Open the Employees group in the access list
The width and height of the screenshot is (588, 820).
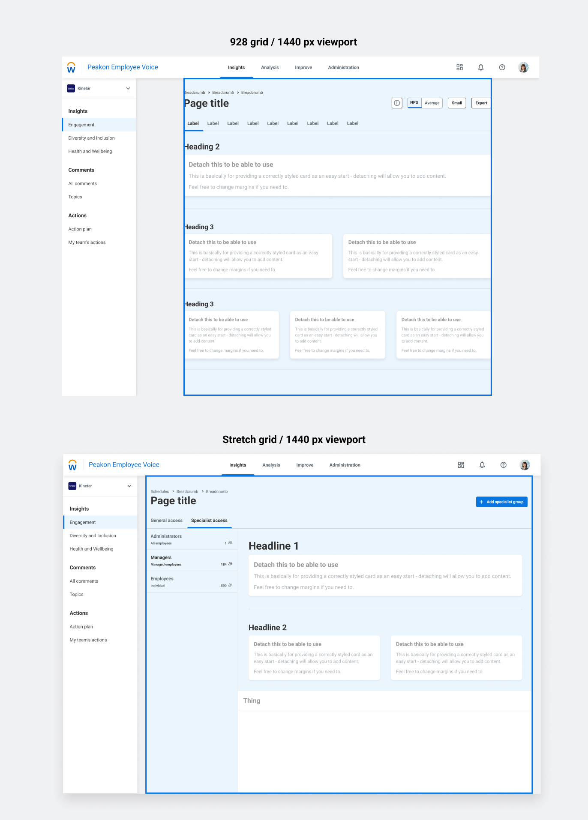tap(191, 581)
